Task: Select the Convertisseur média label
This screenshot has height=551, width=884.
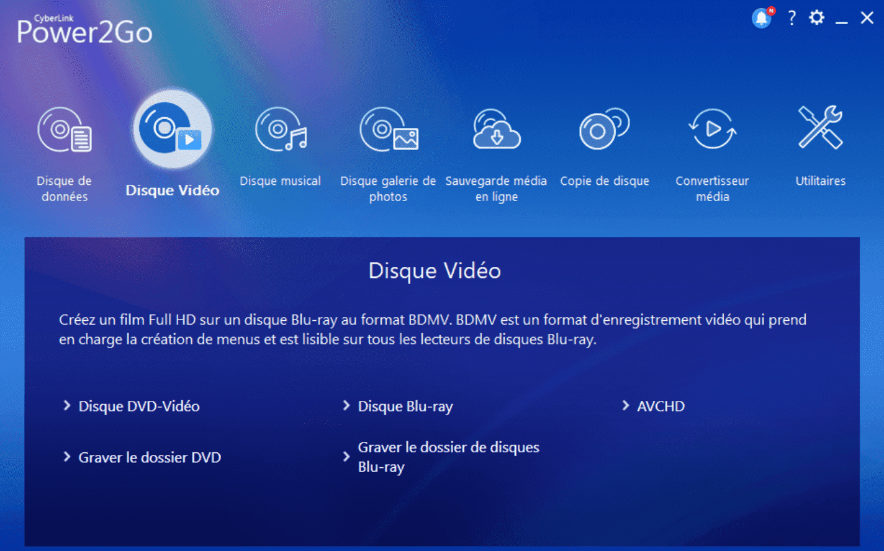Action: [x=712, y=189]
